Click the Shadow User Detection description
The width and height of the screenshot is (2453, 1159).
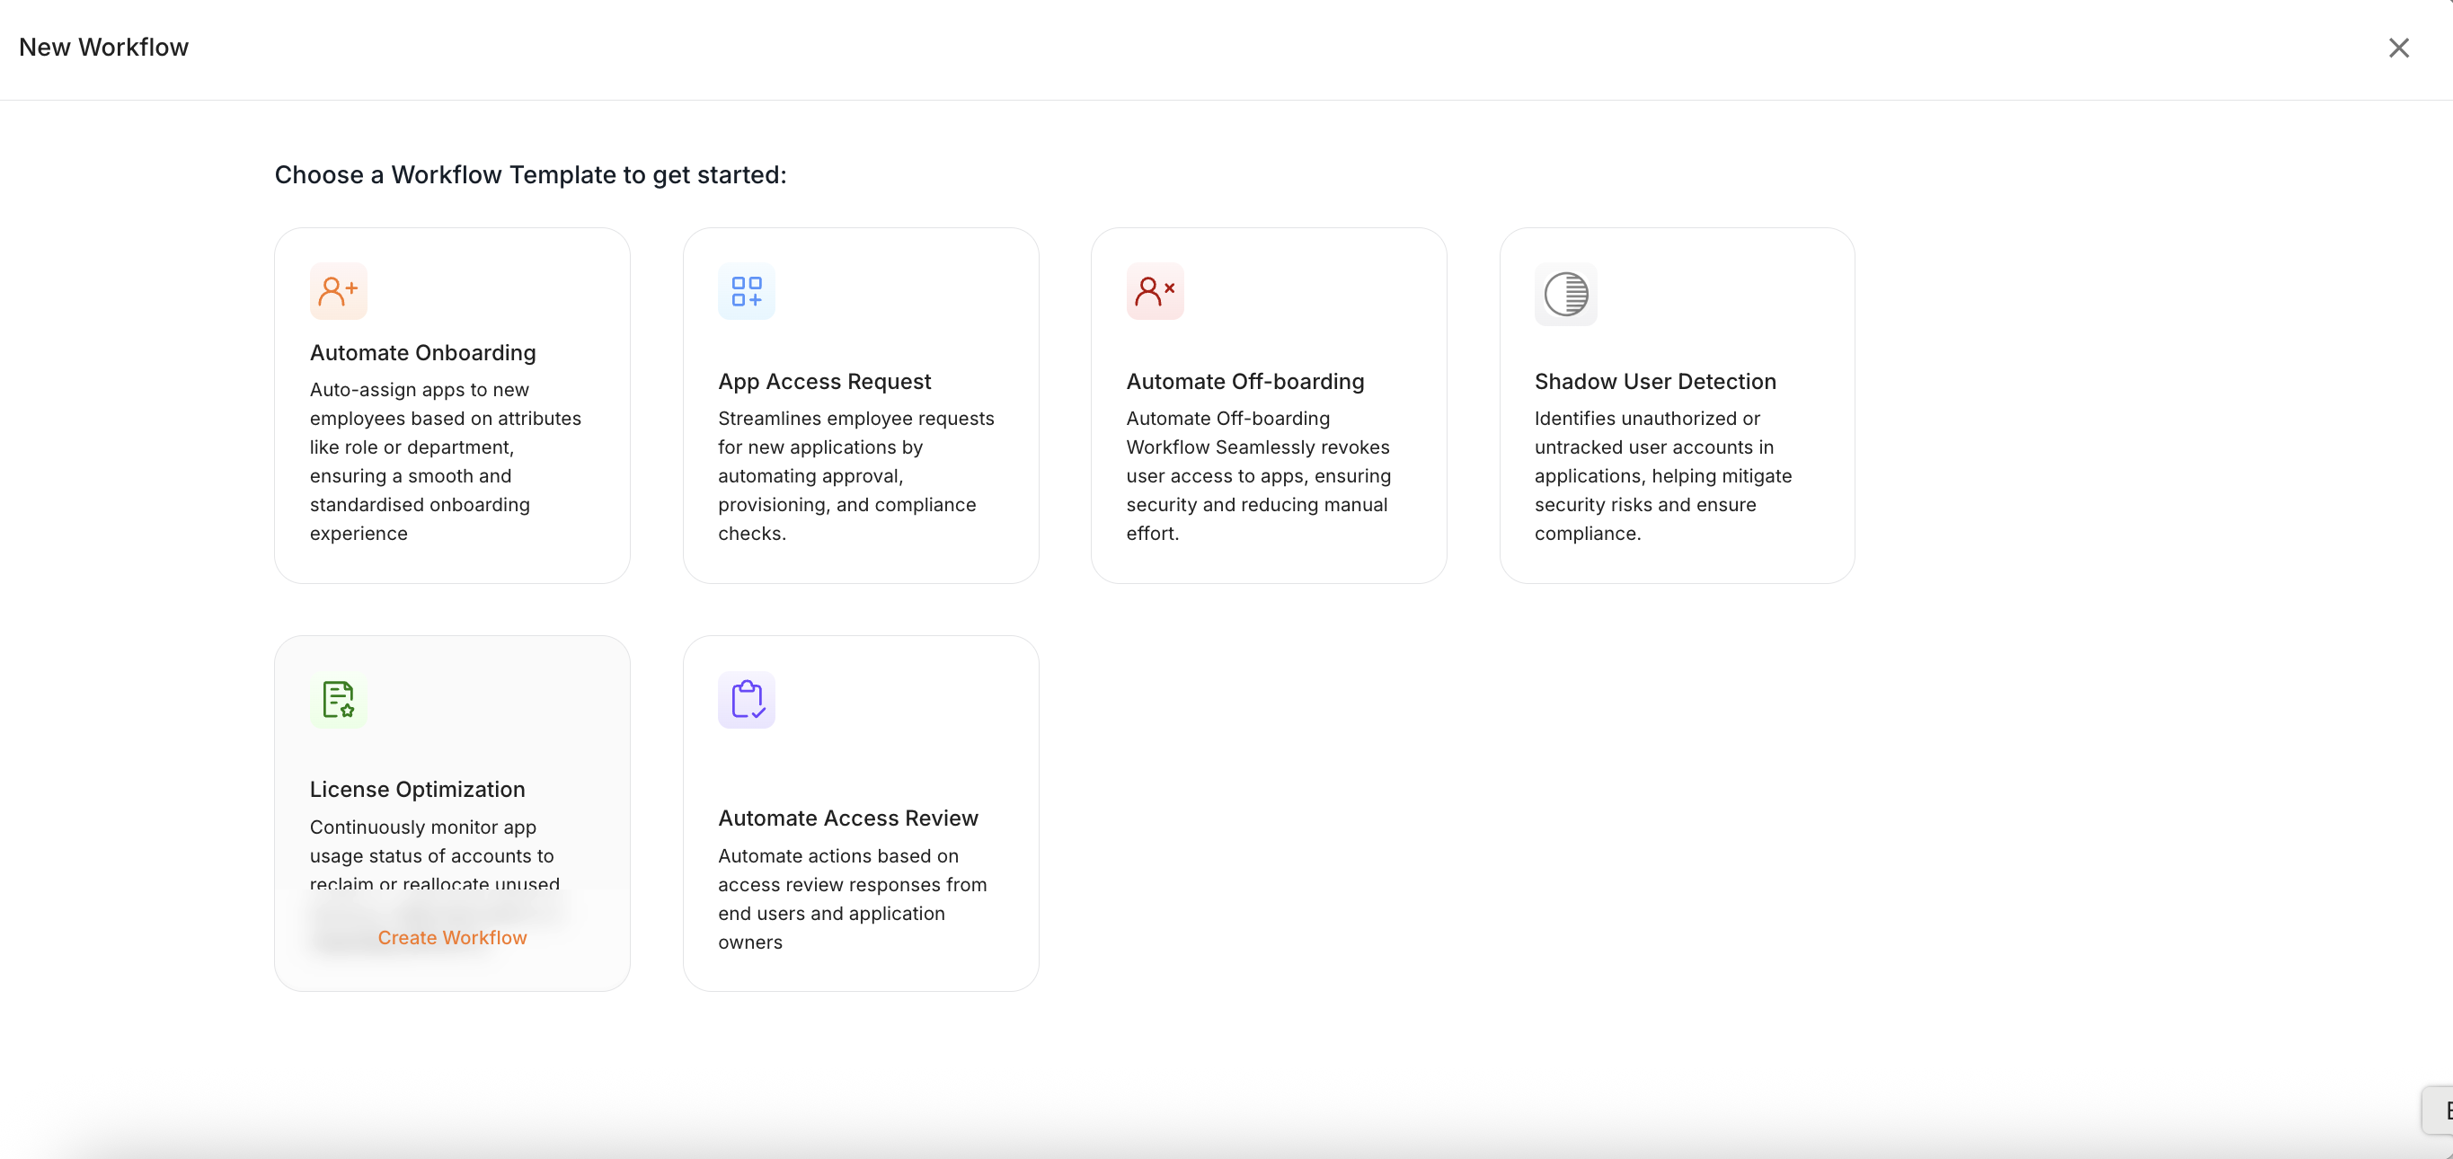point(1661,475)
